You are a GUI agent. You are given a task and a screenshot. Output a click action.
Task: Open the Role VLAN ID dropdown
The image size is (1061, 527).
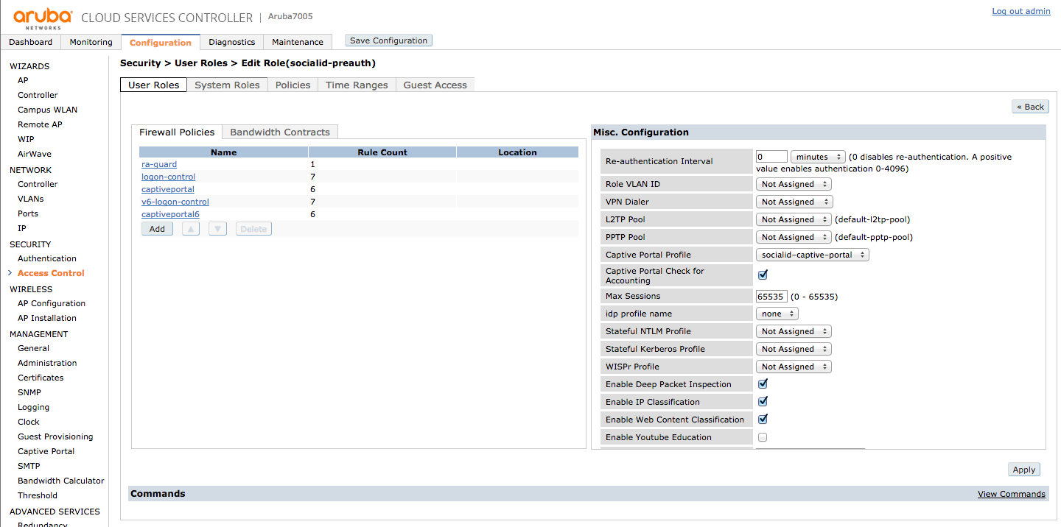point(794,184)
